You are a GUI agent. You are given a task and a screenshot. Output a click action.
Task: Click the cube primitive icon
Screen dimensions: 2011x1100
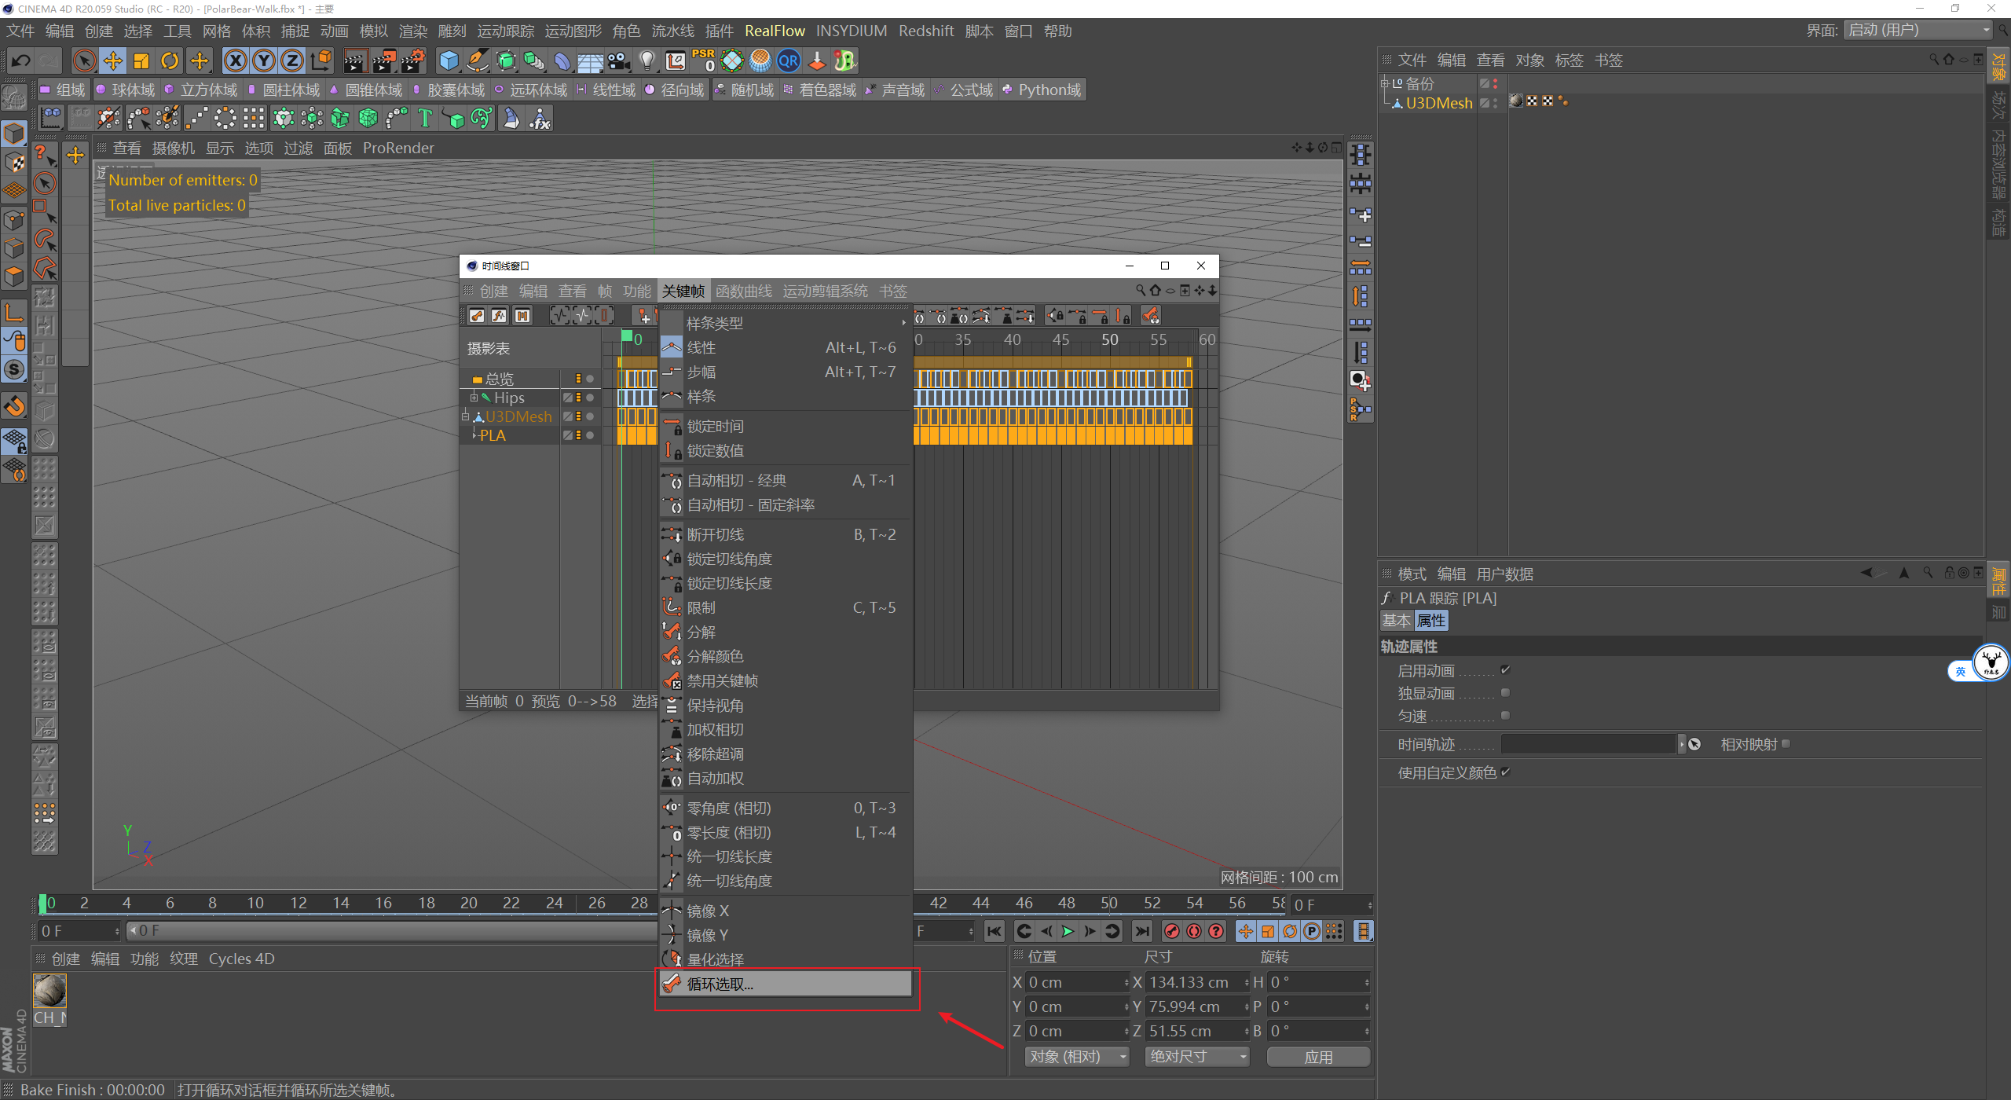(449, 60)
